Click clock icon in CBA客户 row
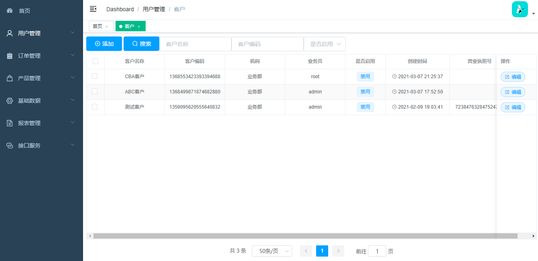This screenshot has width=538, height=261. click(x=394, y=77)
